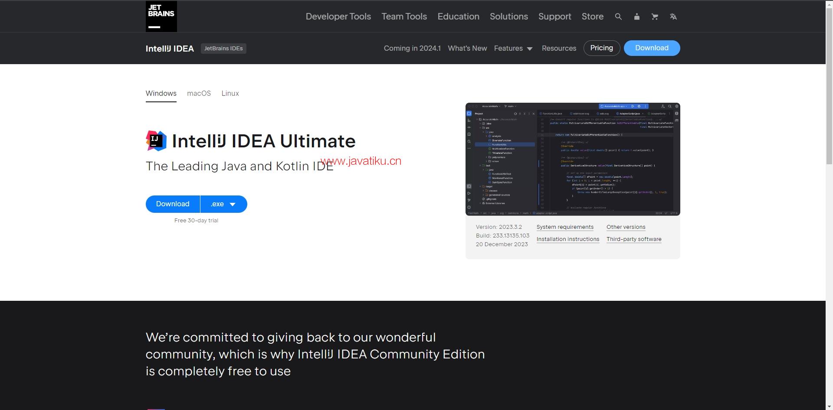Image resolution: width=833 pixels, height=410 pixels.
Task: Click the IDE screenshot preview image
Action: 573,159
